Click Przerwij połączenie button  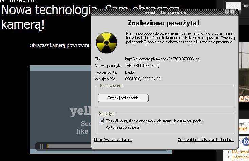pyautogui.click(x=123, y=98)
